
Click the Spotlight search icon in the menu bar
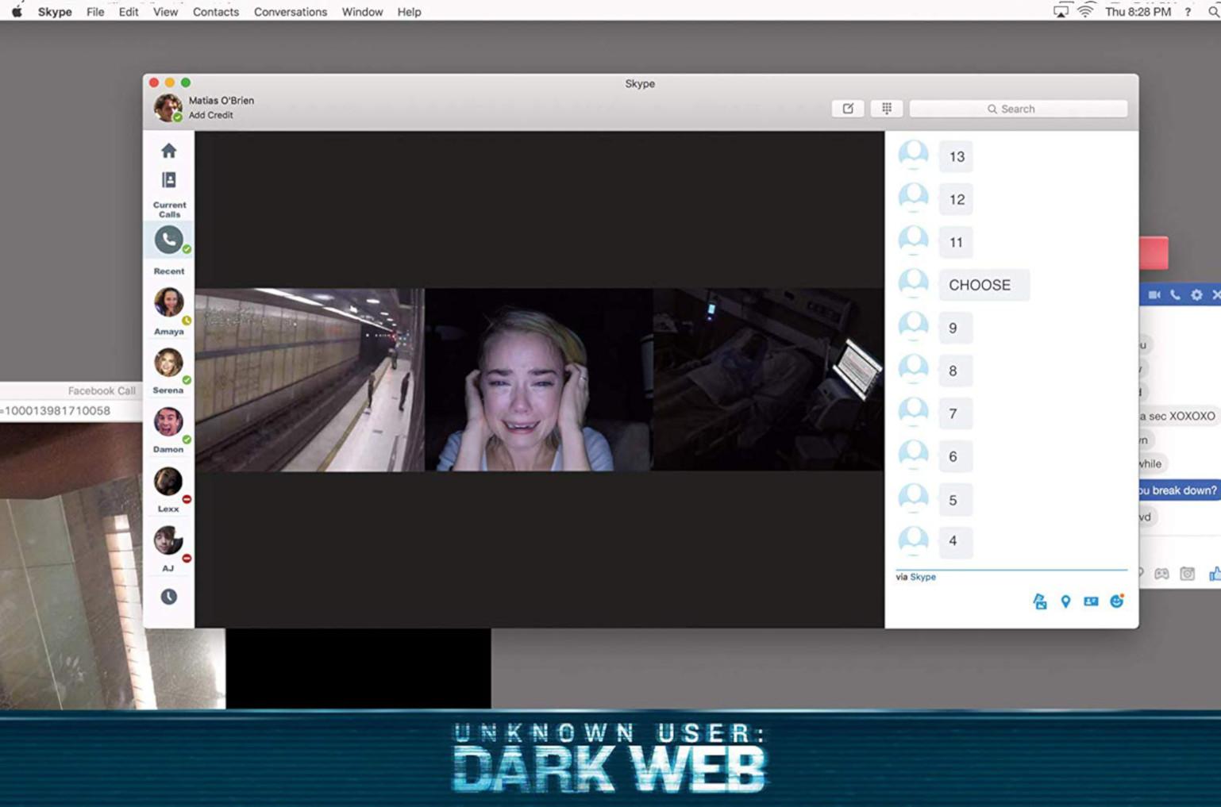tap(1213, 12)
